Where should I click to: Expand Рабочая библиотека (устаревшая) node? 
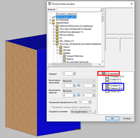point(54,26)
